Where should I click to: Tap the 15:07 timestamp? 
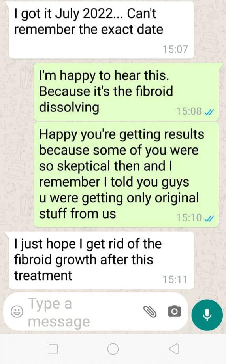click(x=175, y=49)
